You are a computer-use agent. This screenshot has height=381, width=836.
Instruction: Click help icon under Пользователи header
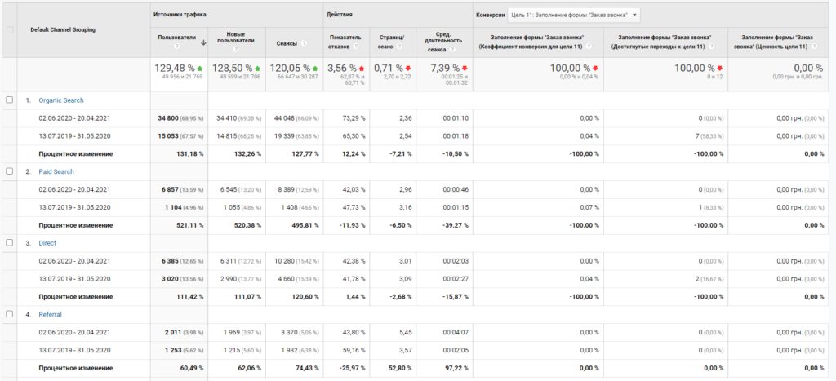[176, 47]
